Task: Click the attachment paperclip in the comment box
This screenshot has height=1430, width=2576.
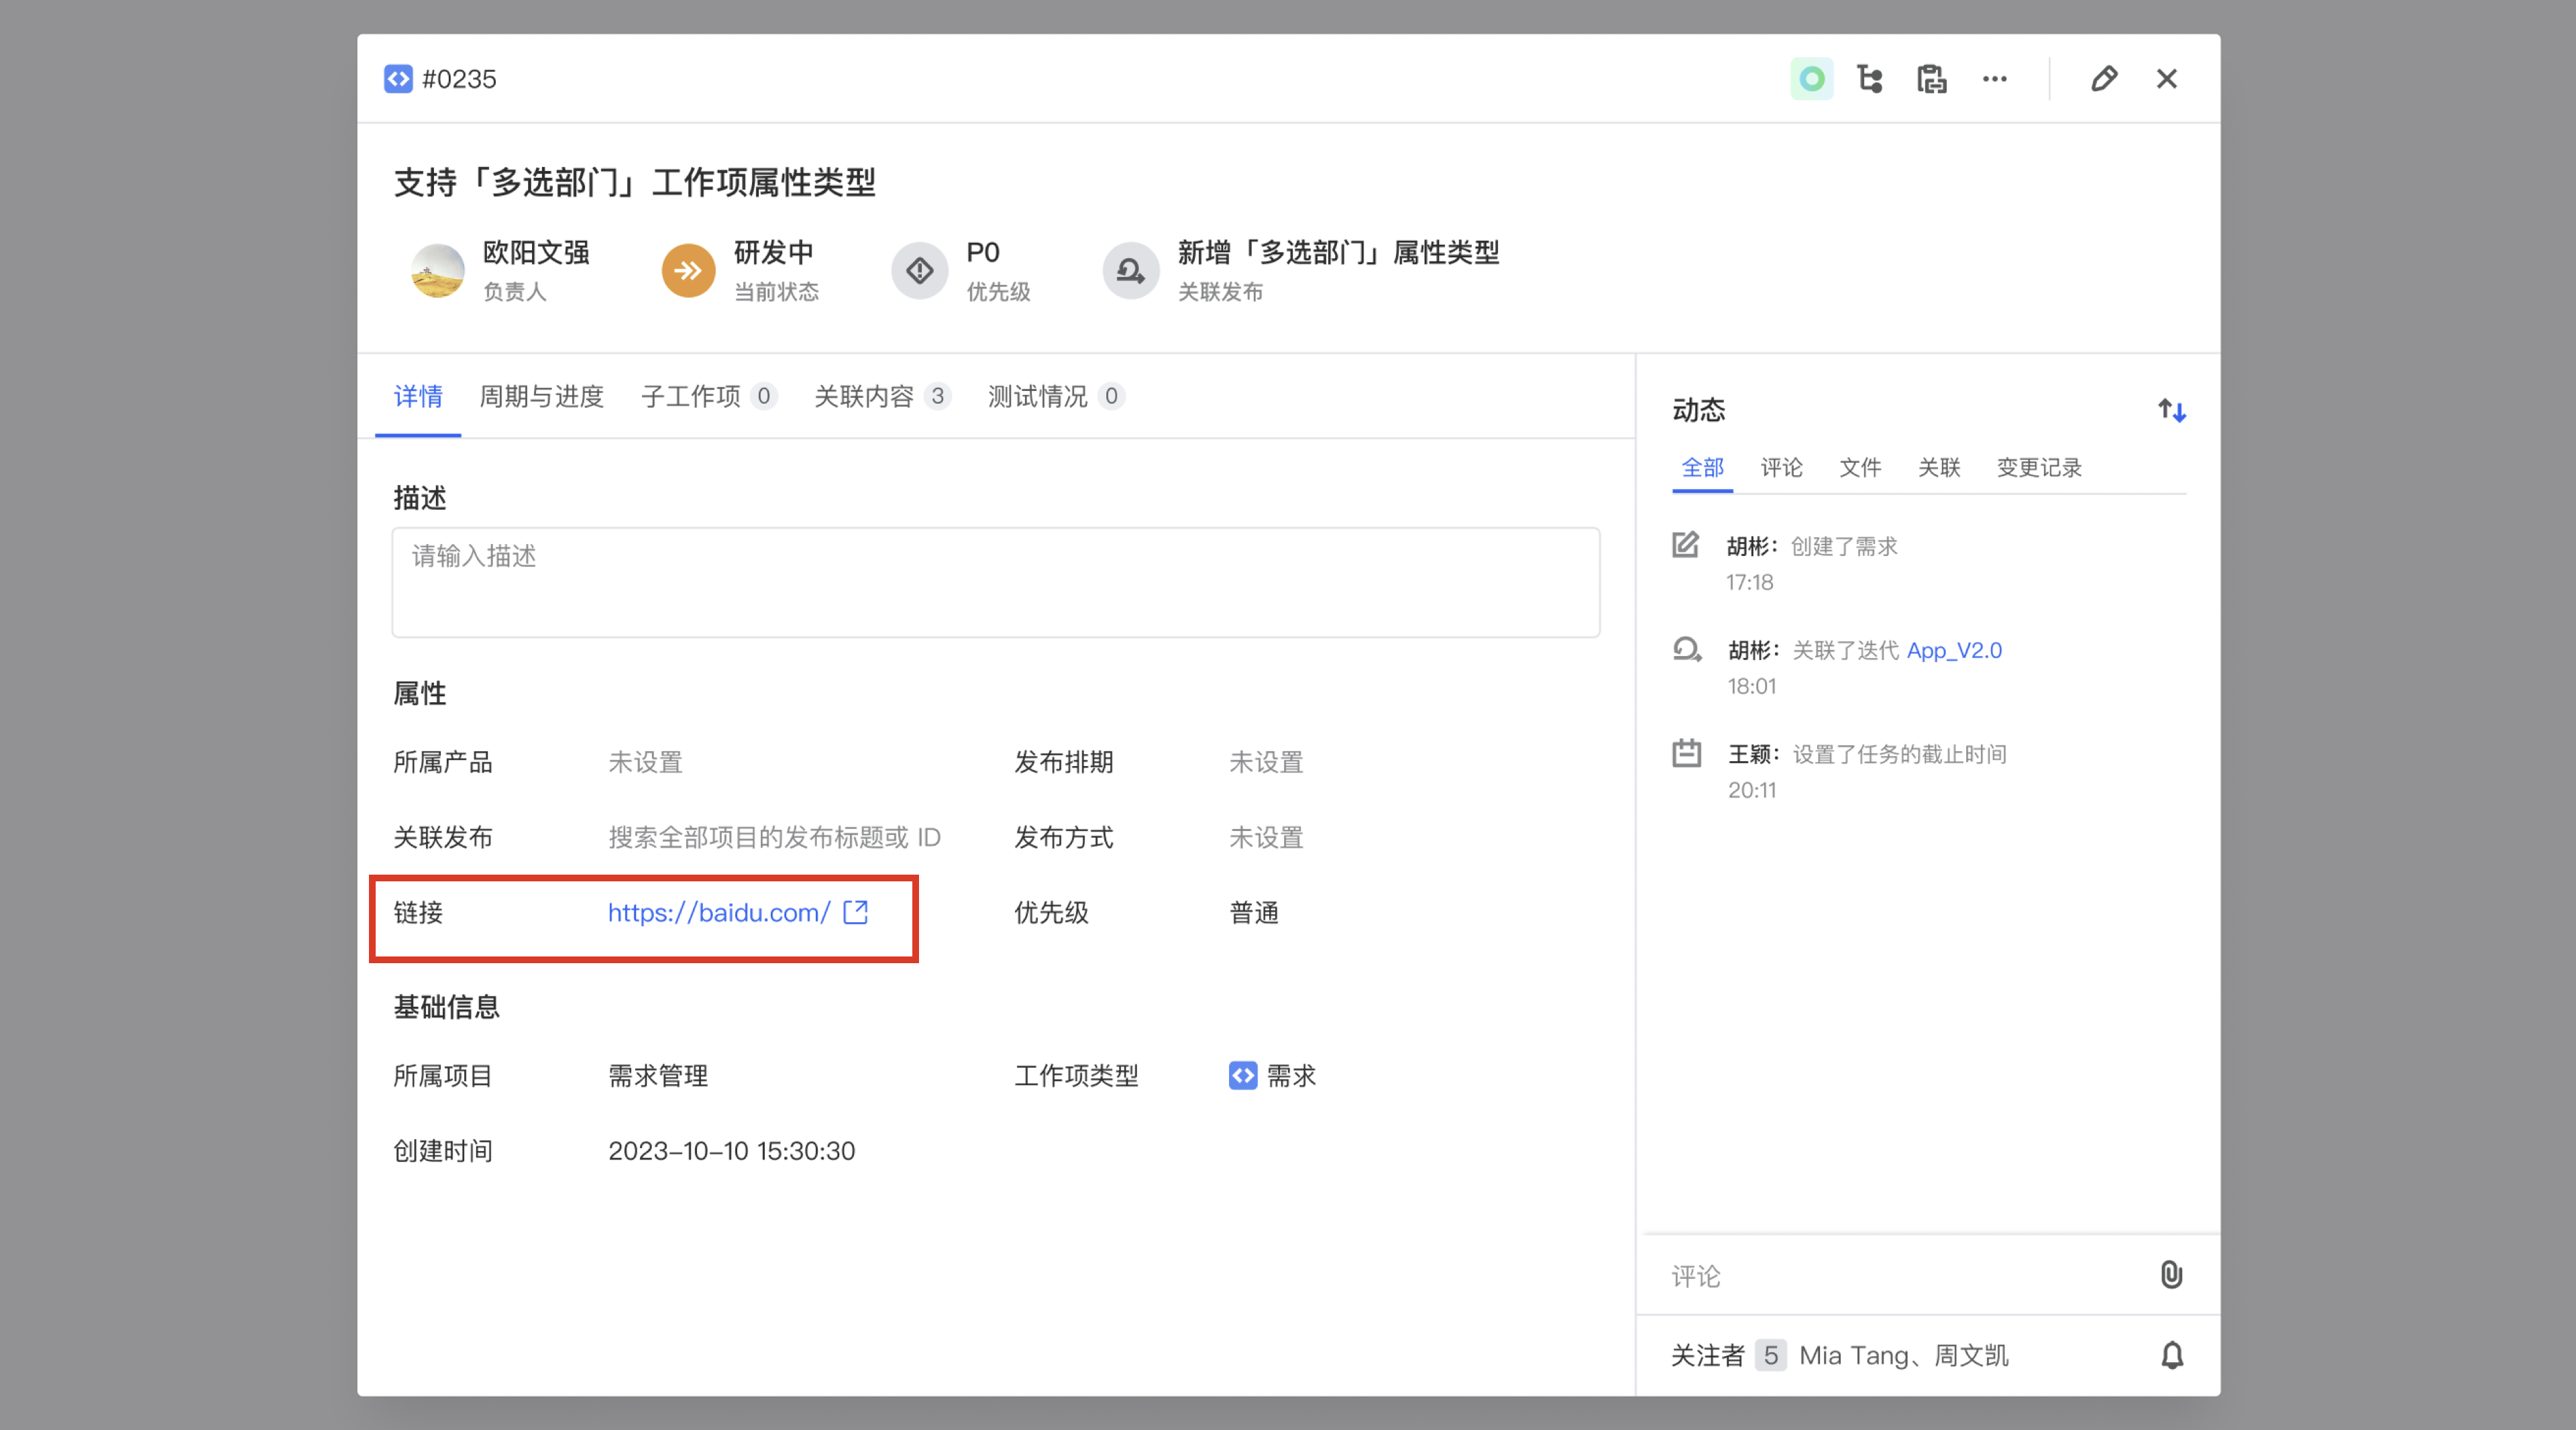Action: click(x=2171, y=1275)
